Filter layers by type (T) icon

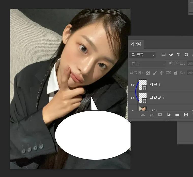pos(179,55)
